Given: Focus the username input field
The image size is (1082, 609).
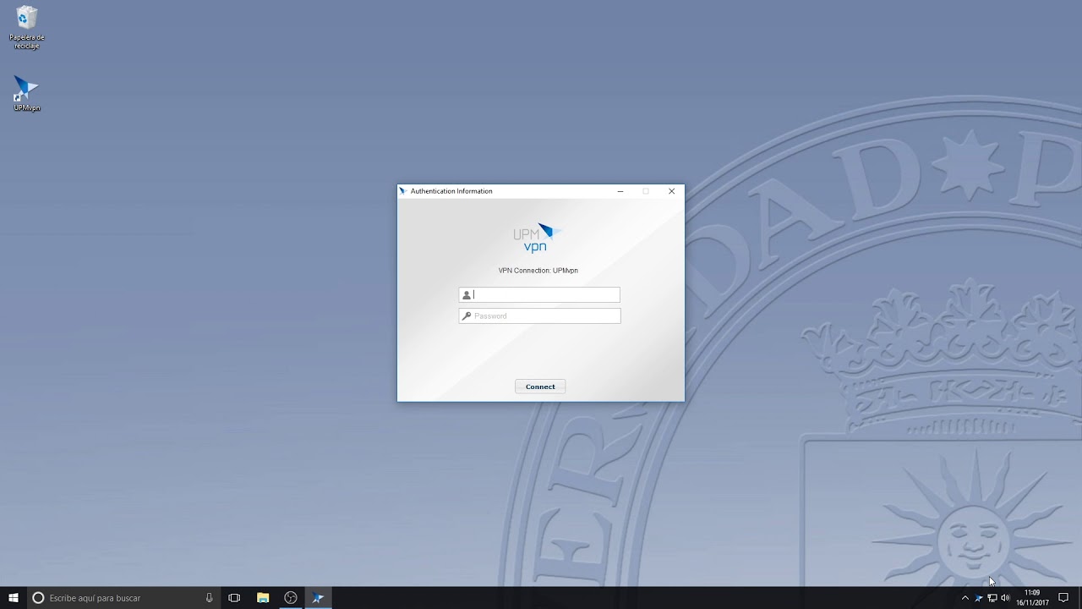Looking at the screenshot, I should (539, 295).
